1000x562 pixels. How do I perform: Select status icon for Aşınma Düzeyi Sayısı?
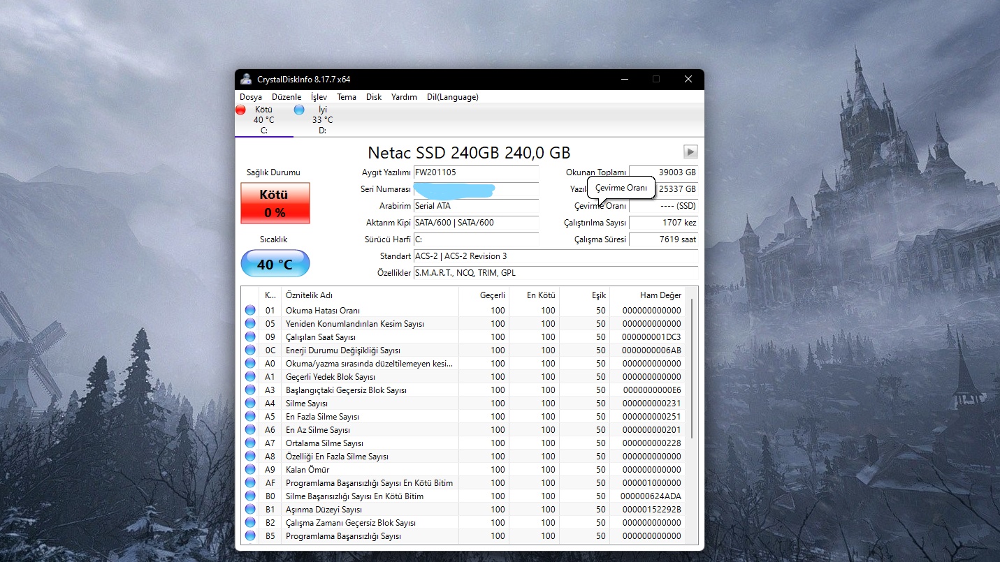[x=250, y=510]
